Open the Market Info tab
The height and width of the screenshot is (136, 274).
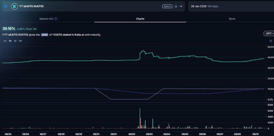tap(46, 19)
